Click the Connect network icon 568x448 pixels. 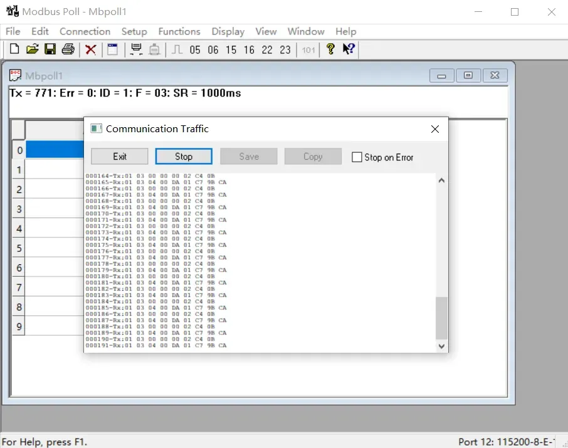[136, 49]
